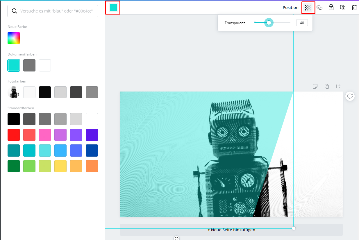The height and width of the screenshot is (240, 359).
Task: Select the gray document color
Action: (29, 65)
